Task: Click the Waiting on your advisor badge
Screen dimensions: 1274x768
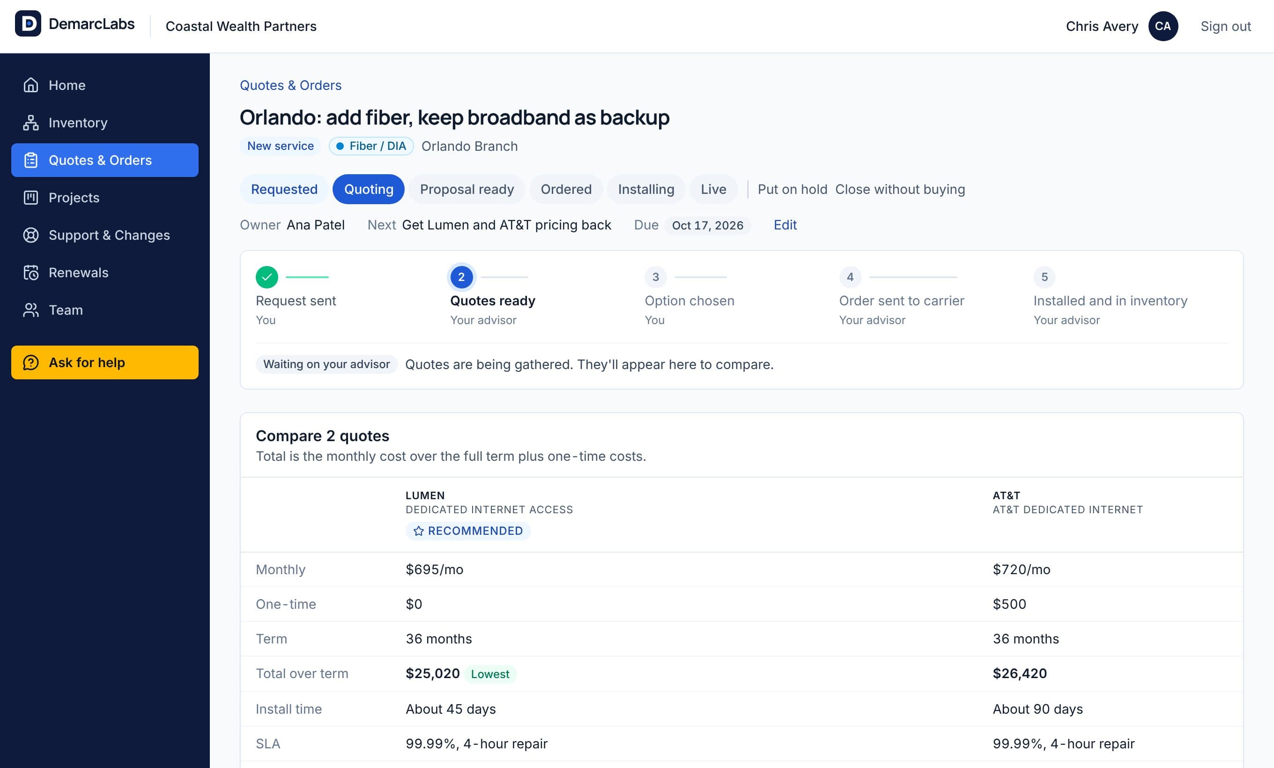Action: click(326, 364)
